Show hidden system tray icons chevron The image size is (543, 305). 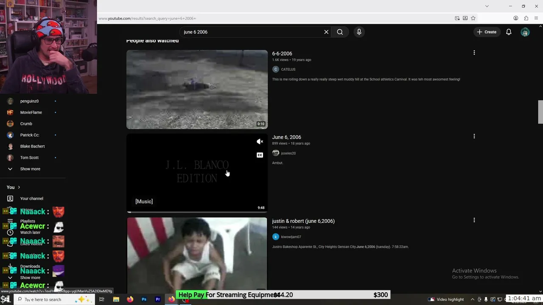[472, 299]
